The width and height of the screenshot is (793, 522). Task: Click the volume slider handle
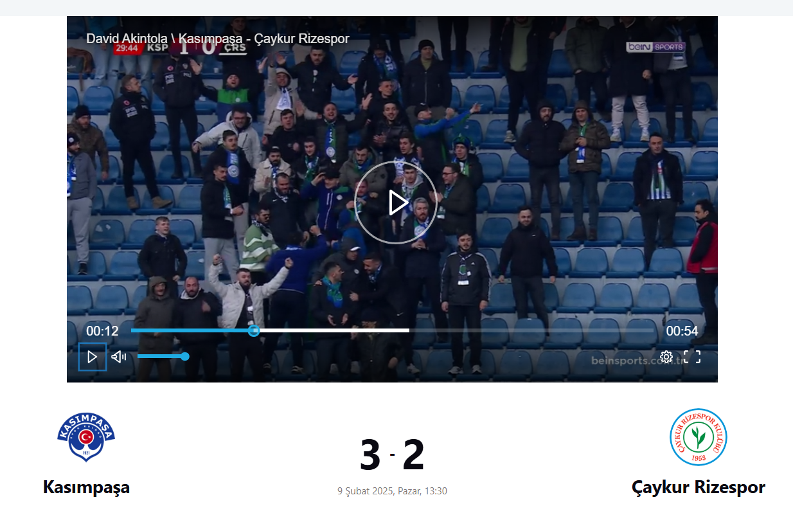185,356
